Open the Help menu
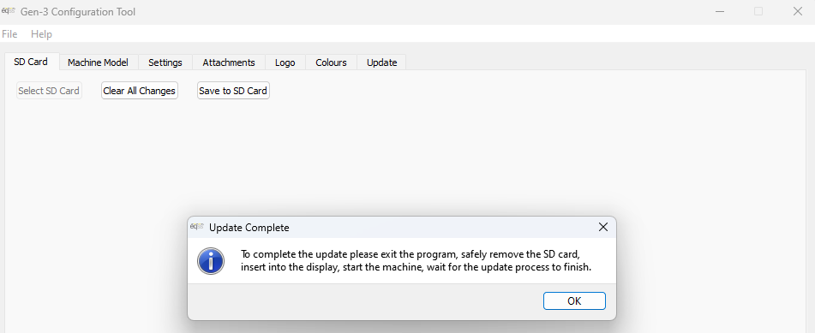The image size is (815, 333). (42, 33)
